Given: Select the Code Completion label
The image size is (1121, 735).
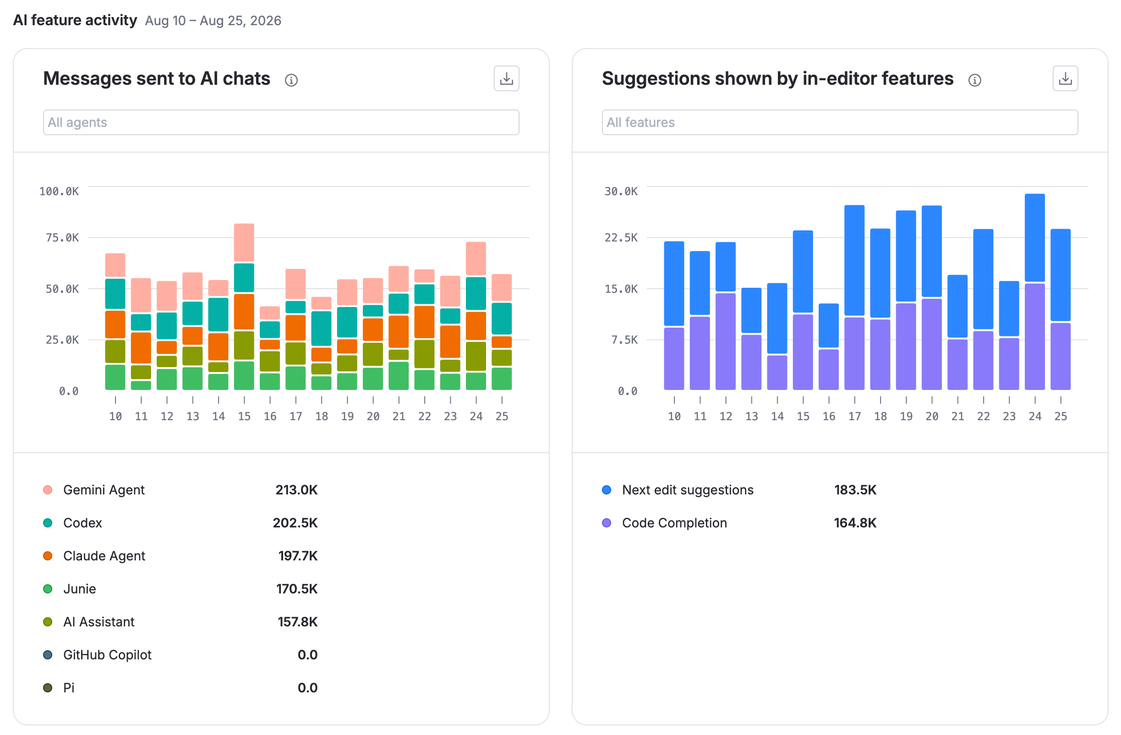Looking at the screenshot, I should (x=674, y=523).
